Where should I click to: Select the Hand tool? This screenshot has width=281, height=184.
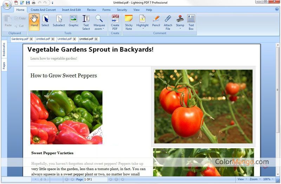pyautogui.click(x=34, y=22)
